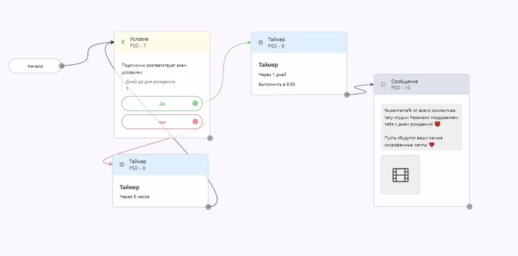The height and width of the screenshot is (256, 518).
Task: Click the 'Дней до дня рождения:' condition text
Action: [x=151, y=81]
